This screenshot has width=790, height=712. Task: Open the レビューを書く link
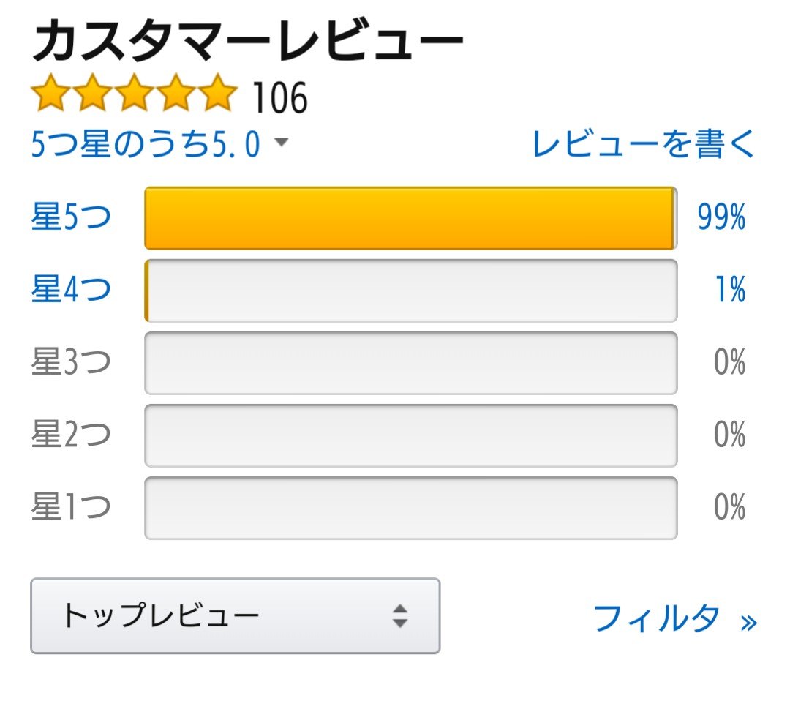644,143
